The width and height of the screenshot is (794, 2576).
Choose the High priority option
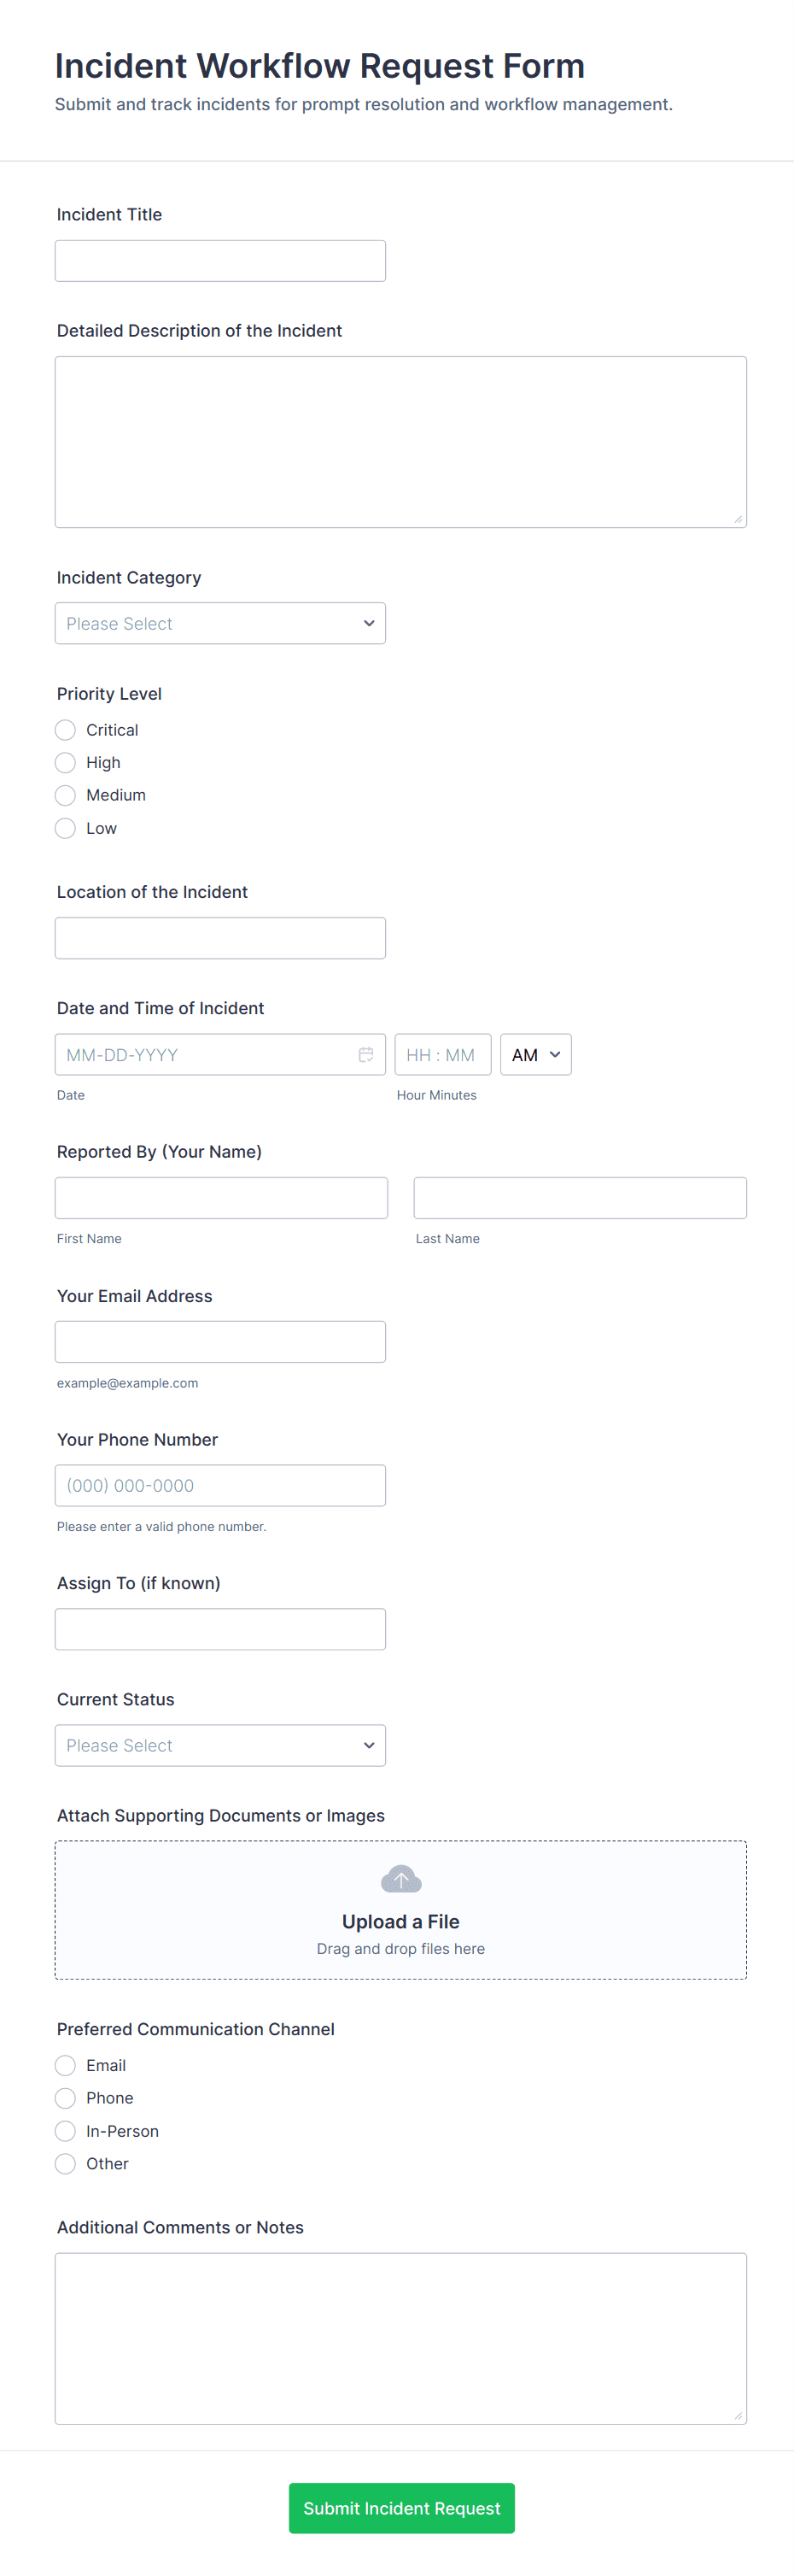(x=66, y=763)
